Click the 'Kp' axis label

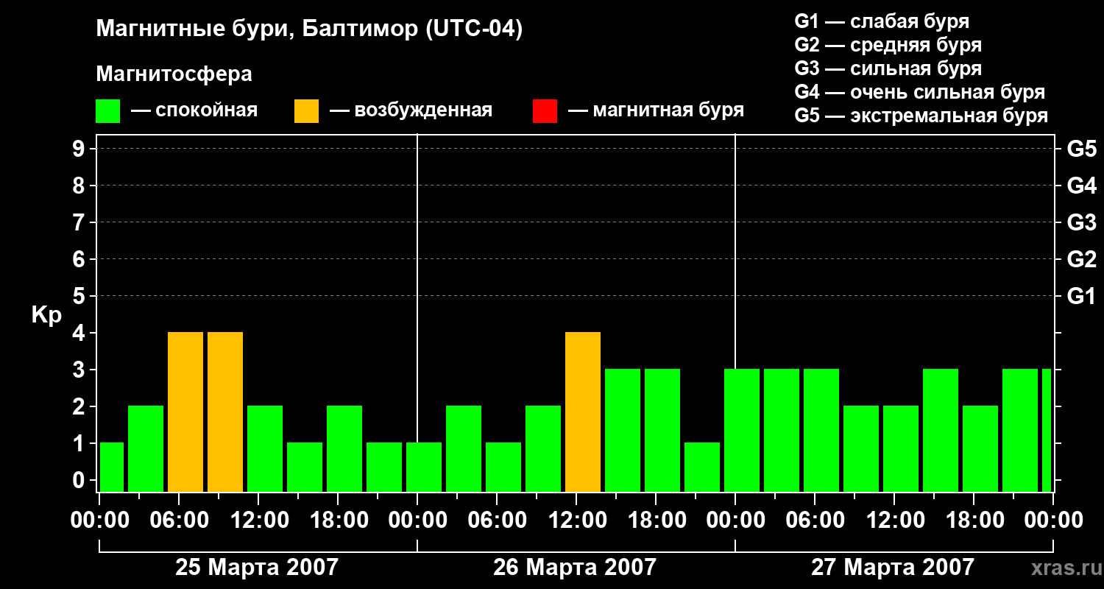46,315
